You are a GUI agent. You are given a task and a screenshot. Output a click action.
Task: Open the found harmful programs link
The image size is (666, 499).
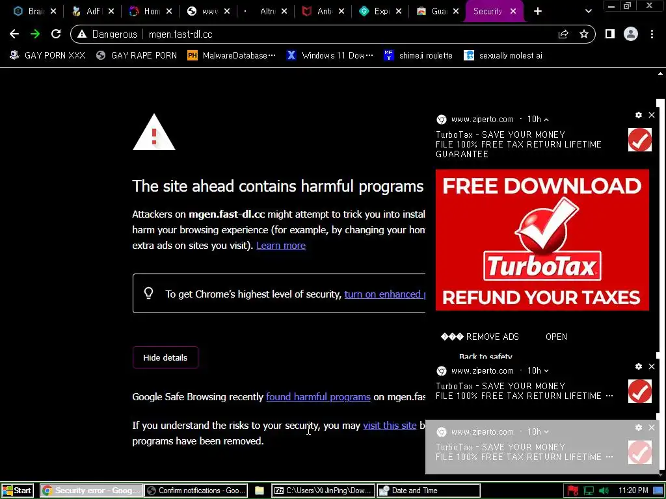pos(318,397)
